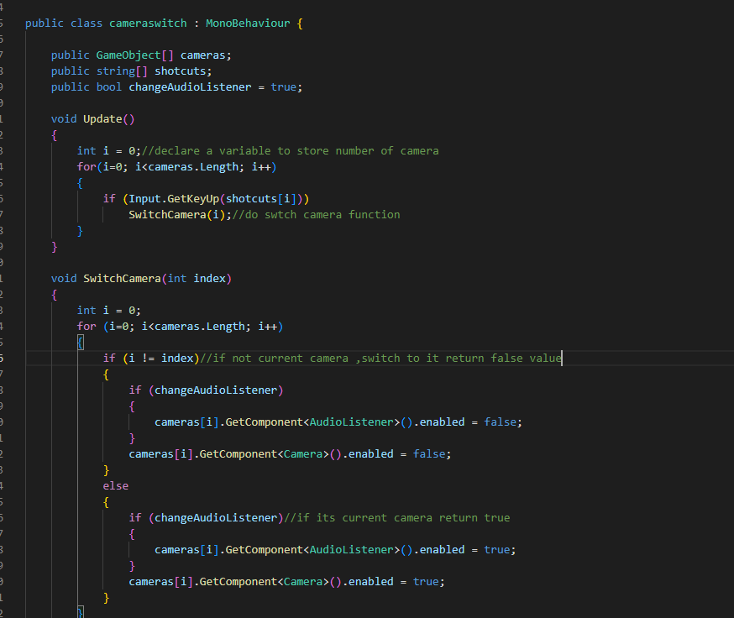Click the 'string[]' type keyword
The width and height of the screenshot is (734, 618).
122,71
